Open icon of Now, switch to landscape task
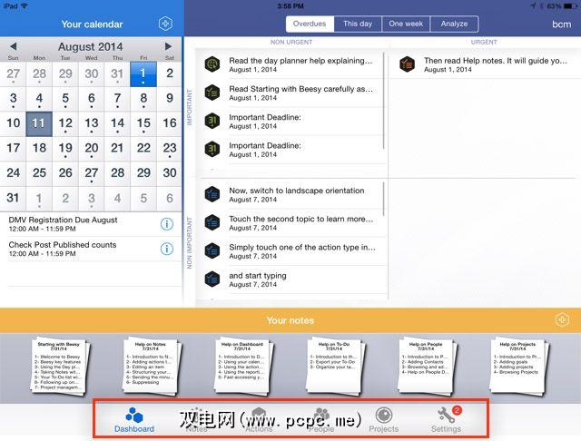Image resolution: width=581 pixels, height=441 pixels. (212, 194)
